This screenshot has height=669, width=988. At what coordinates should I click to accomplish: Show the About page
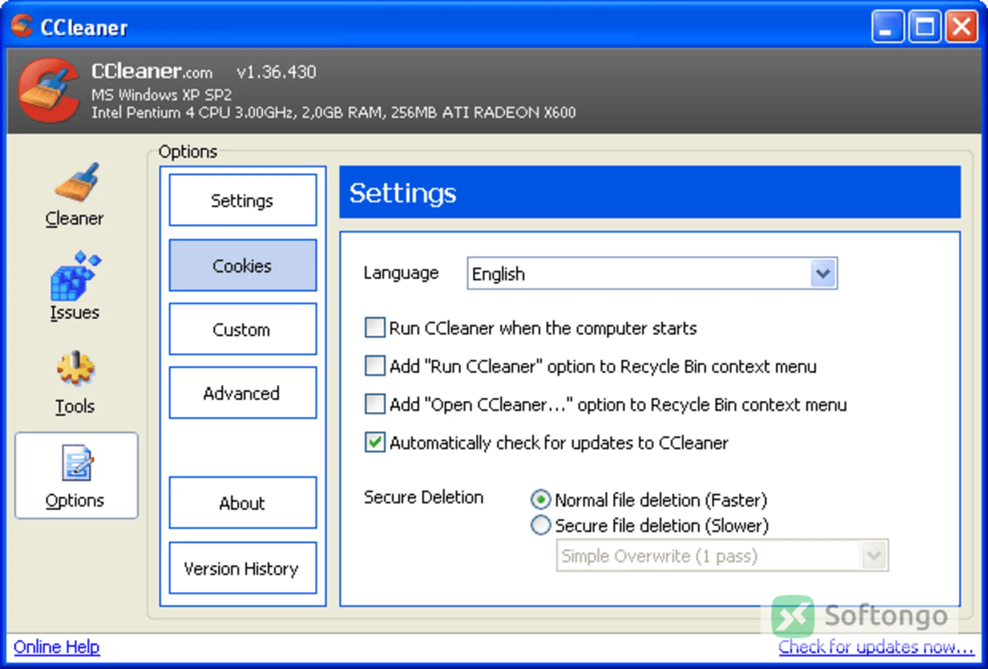pyautogui.click(x=242, y=503)
